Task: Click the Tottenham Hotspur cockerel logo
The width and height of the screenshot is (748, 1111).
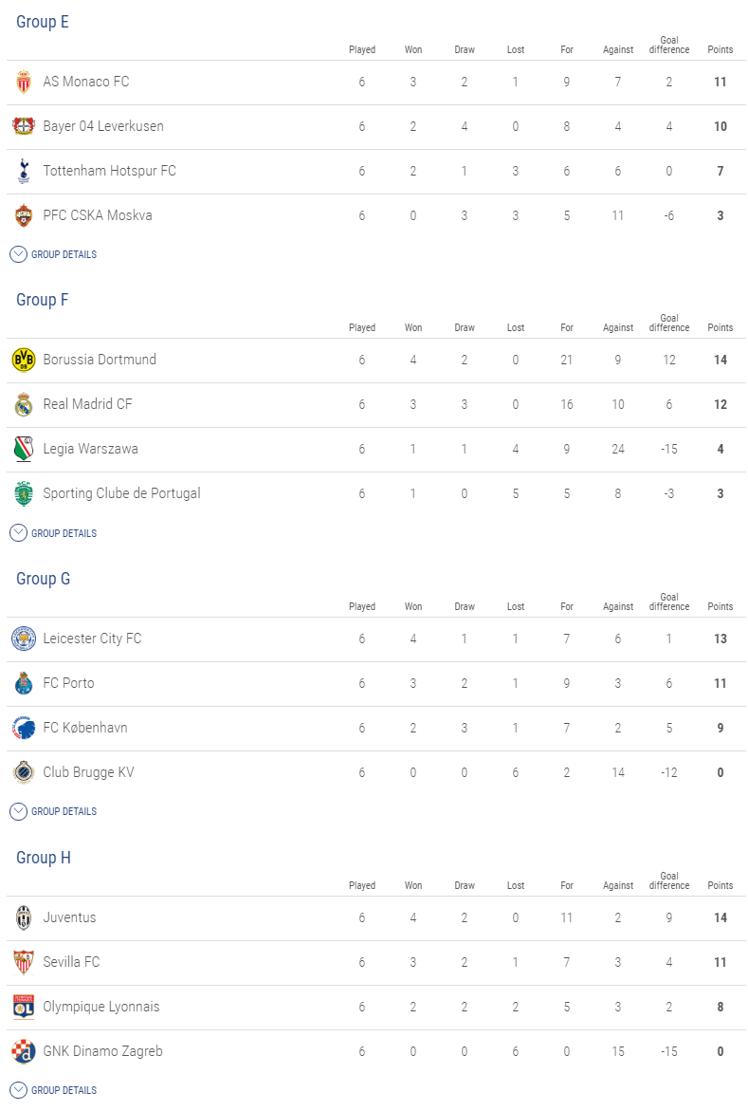Action: pos(24,172)
